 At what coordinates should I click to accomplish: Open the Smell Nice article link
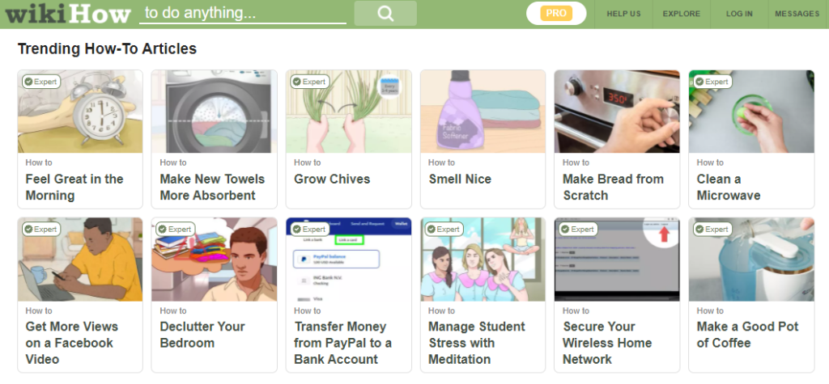[x=460, y=179]
